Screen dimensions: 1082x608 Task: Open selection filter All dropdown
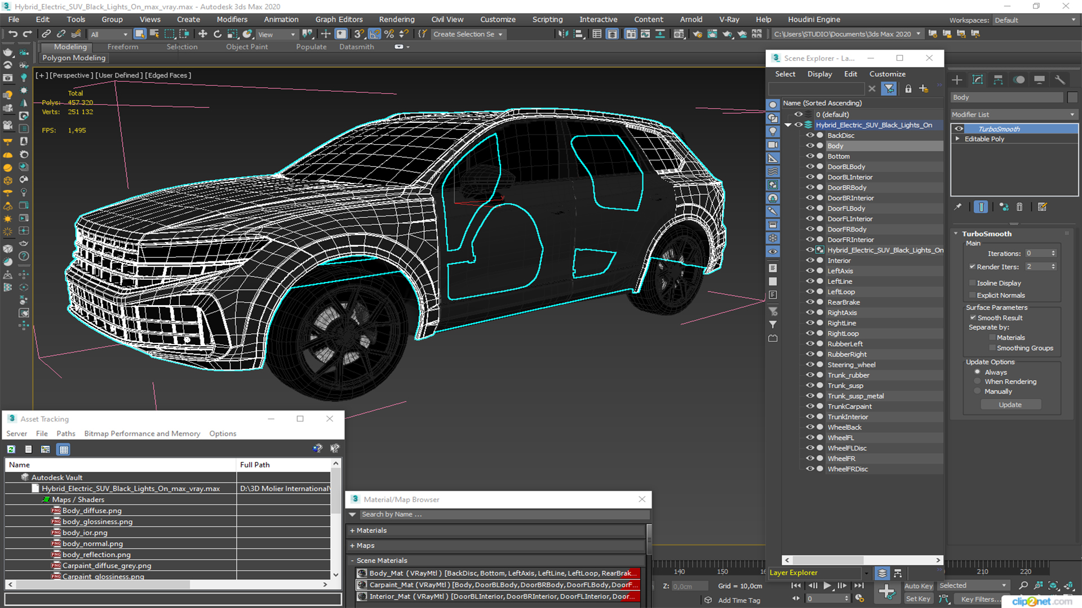pyautogui.click(x=110, y=34)
